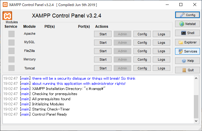Click the title bar XAMPP window icon

(5, 5)
